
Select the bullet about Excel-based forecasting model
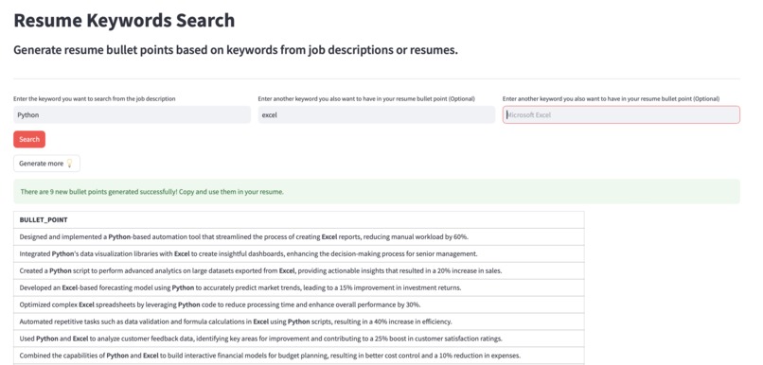299,288
